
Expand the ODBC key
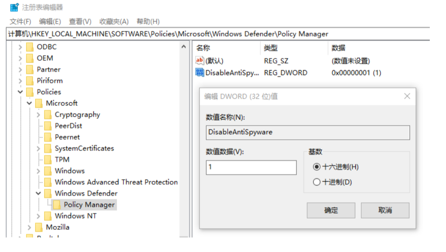click(x=20, y=47)
